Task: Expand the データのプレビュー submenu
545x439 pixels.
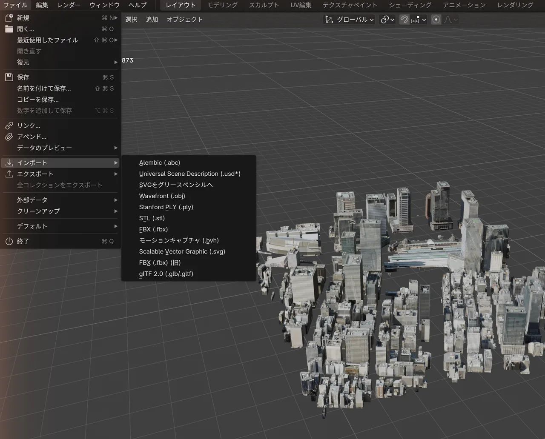Action: tap(60, 148)
